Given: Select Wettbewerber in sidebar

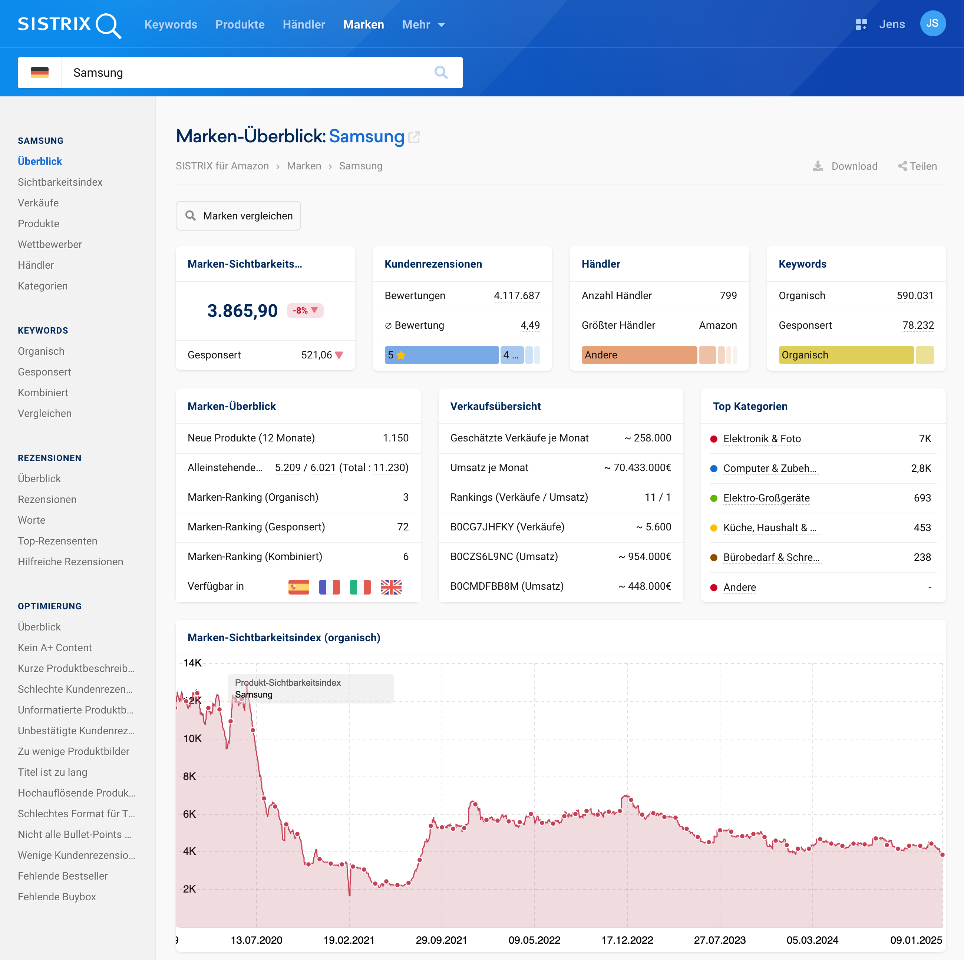Looking at the screenshot, I should click(x=50, y=244).
